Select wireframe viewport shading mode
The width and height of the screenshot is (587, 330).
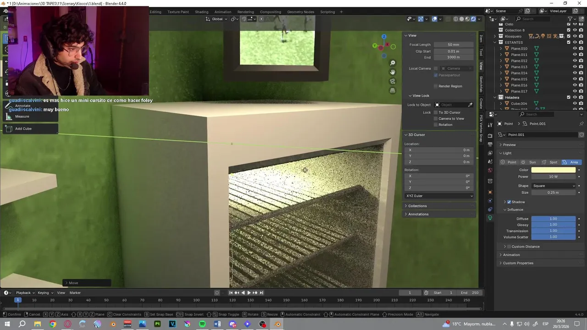click(456, 19)
